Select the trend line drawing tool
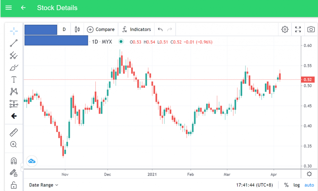 pyautogui.click(x=14, y=43)
